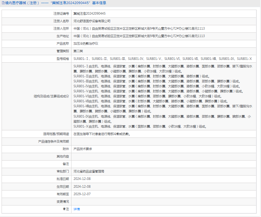Click the 批准日期 label
Screen dimensions: 261x217
pos(63,179)
